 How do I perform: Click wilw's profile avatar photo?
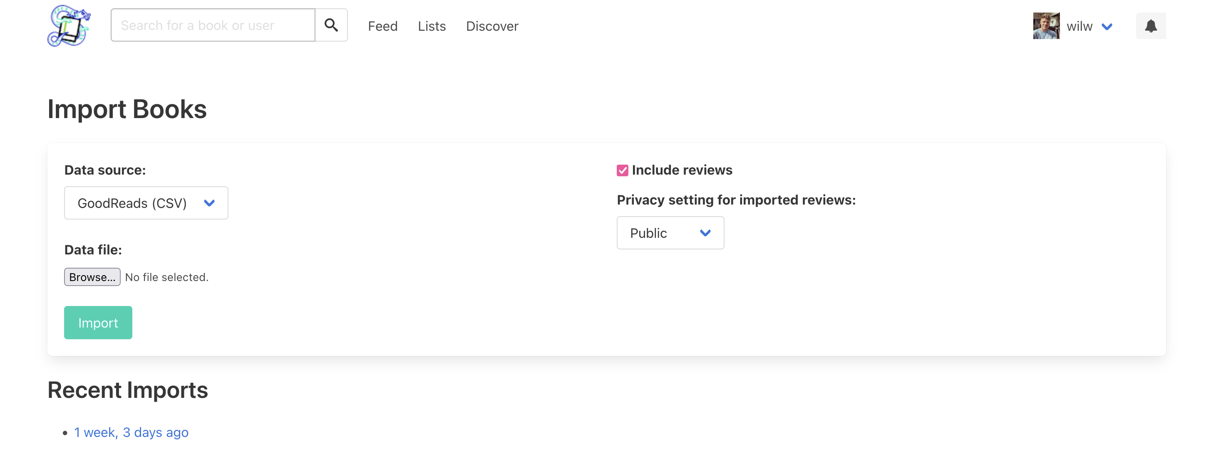point(1046,25)
